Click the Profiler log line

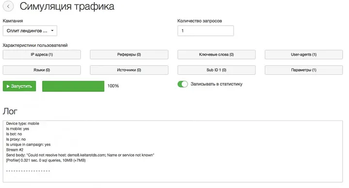46,160
